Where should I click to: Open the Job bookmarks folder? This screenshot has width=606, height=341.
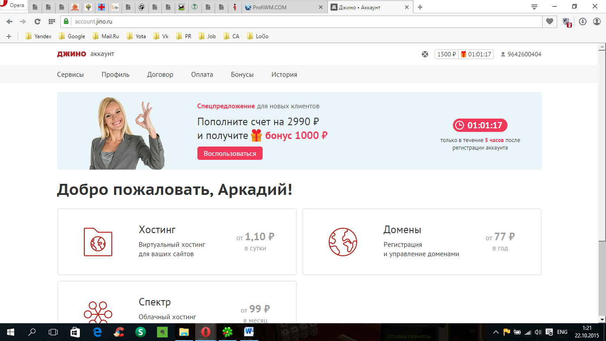pyautogui.click(x=207, y=36)
